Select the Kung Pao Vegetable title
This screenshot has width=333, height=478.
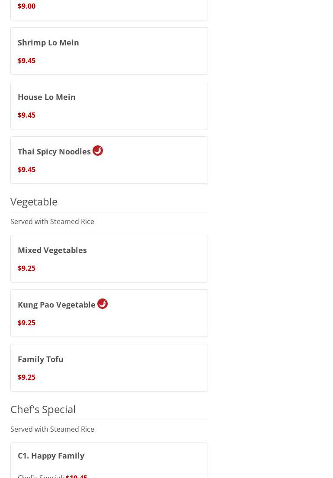(57, 305)
